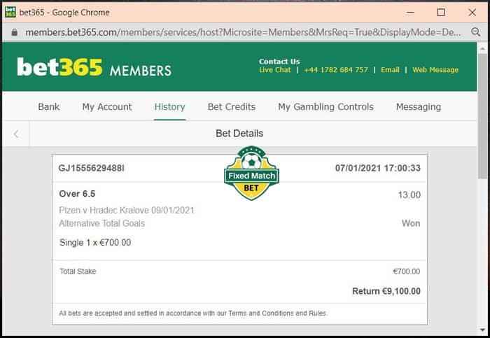
Task: Click the Email contact link
Action: (x=390, y=70)
